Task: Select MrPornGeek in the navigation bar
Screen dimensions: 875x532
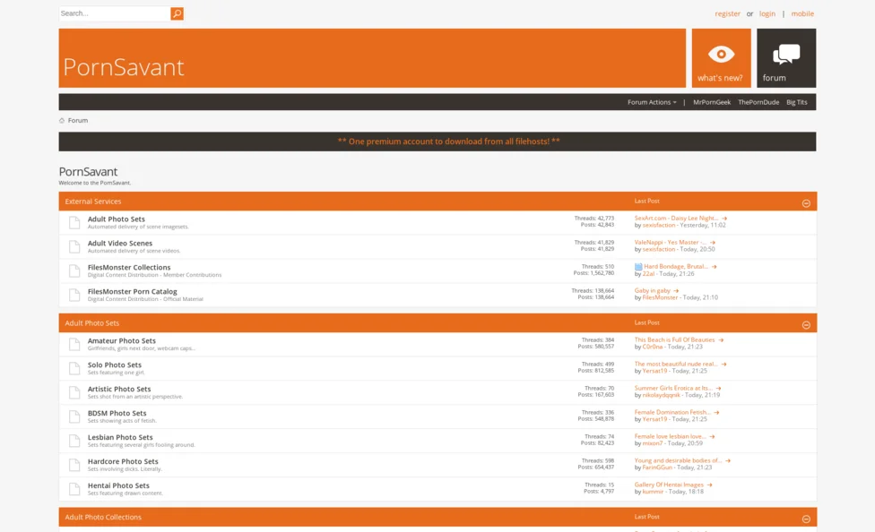Action: (x=711, y=102)
